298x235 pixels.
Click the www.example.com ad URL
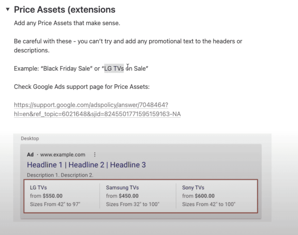tap(63, 155)
